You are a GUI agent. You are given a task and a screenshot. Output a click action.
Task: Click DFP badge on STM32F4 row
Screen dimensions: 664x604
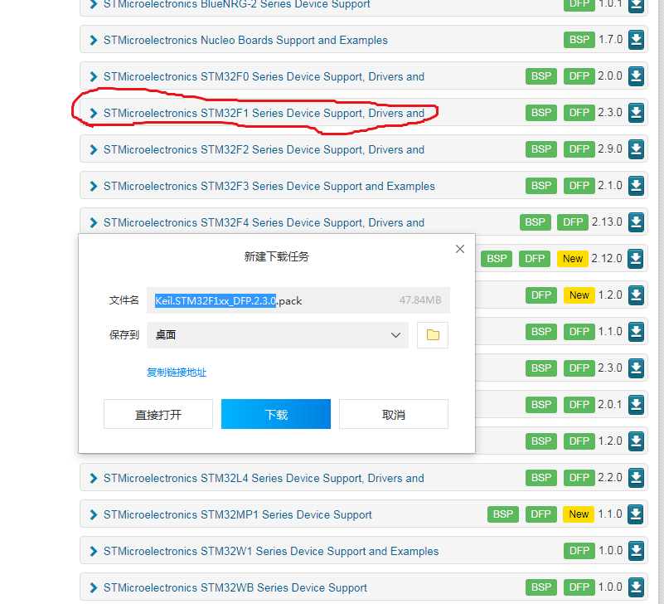pos(573,222)
